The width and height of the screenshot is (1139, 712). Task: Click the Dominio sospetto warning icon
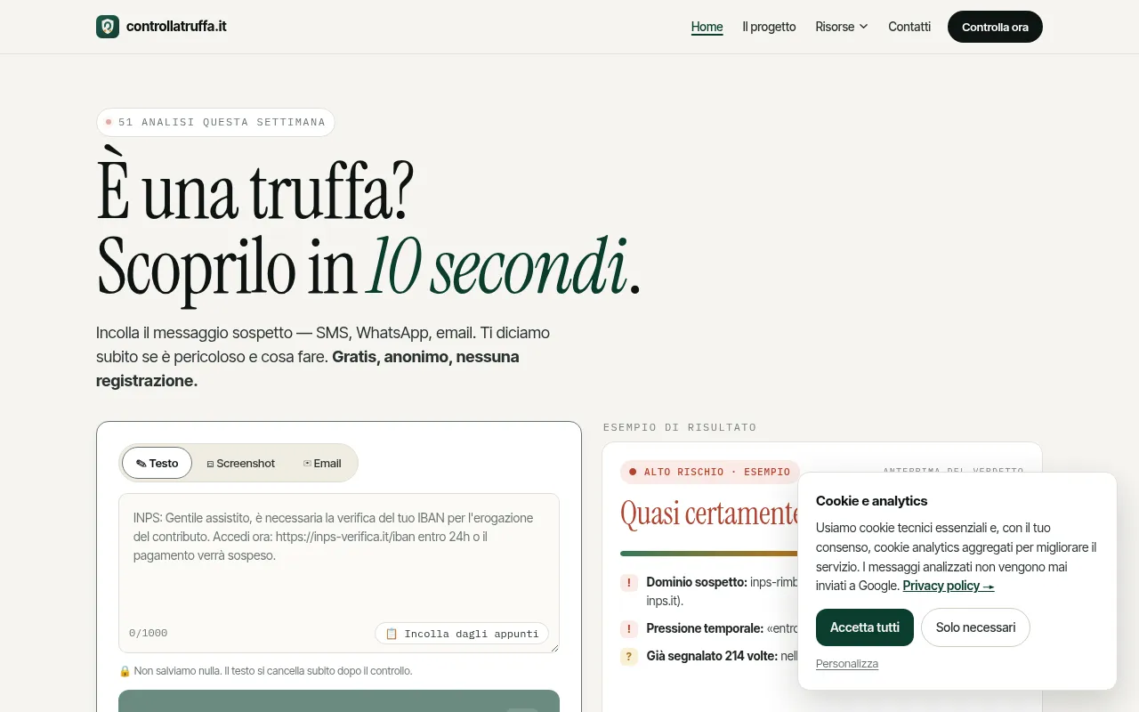pos(629,583)
